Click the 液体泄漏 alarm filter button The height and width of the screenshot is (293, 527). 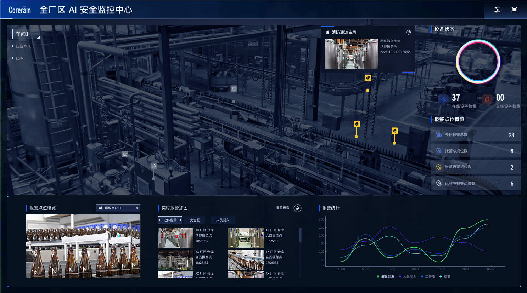click(170, 220)
